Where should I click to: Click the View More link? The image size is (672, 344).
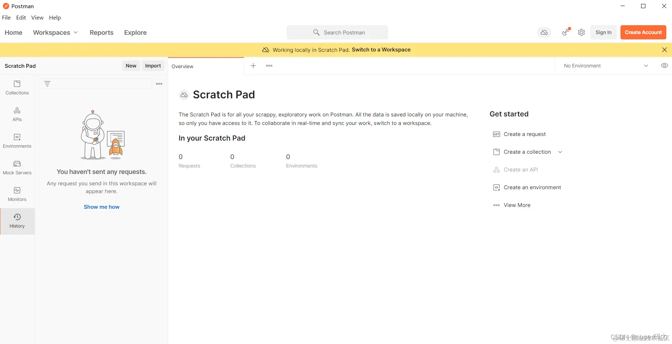[x=517, y=205]
